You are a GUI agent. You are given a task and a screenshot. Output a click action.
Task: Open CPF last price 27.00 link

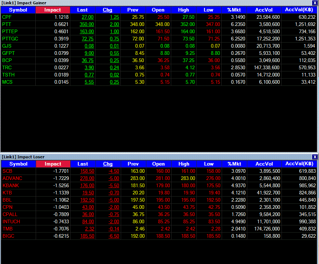tap(88, 17)
